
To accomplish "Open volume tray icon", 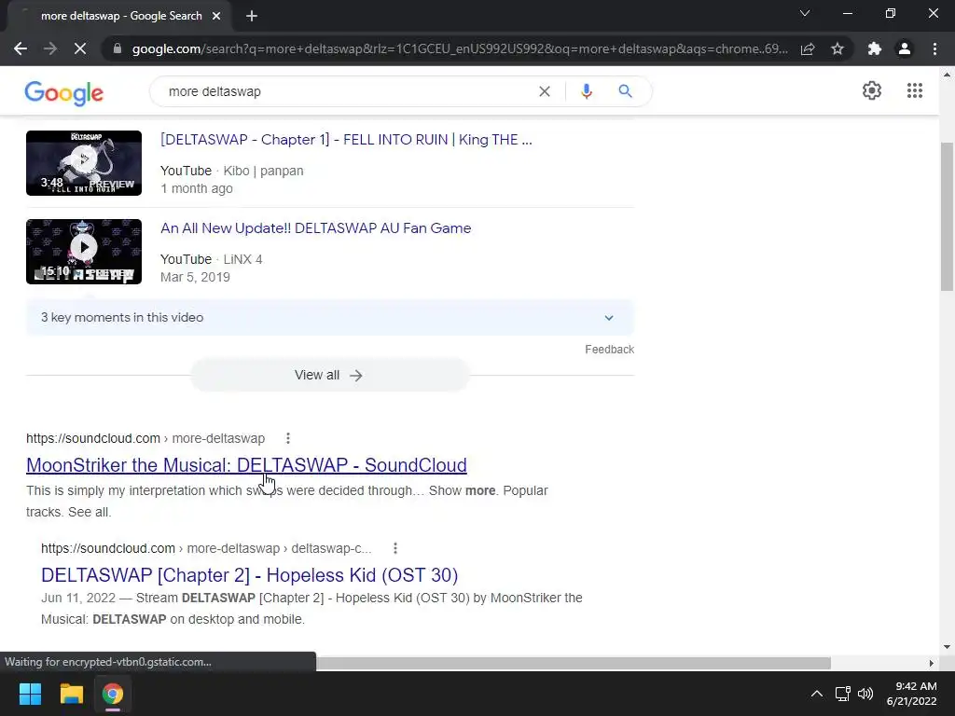I will click(x=865, y=694).
